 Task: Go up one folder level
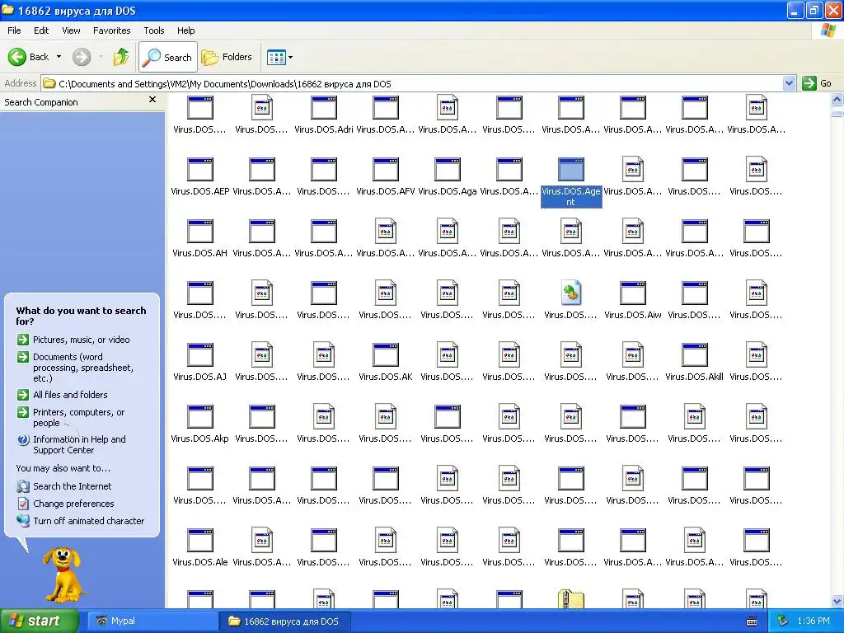(121, 57)
